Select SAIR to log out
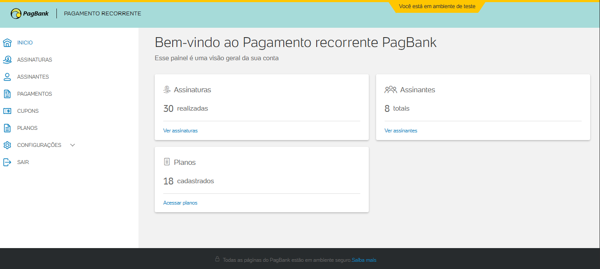 [23, 162]
